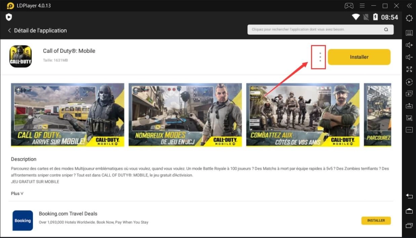Expand description with Plus
The height and width of the screenshot is (238, 416).
[17, 193]
